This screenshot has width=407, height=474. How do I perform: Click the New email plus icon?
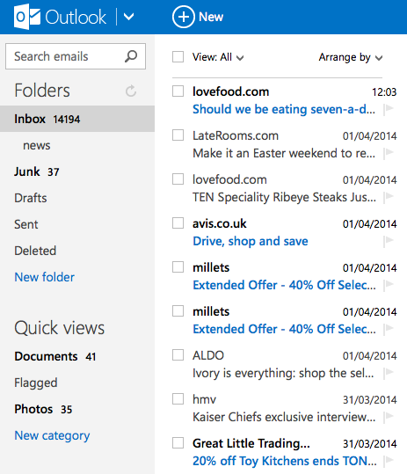[x=183, y=17]
